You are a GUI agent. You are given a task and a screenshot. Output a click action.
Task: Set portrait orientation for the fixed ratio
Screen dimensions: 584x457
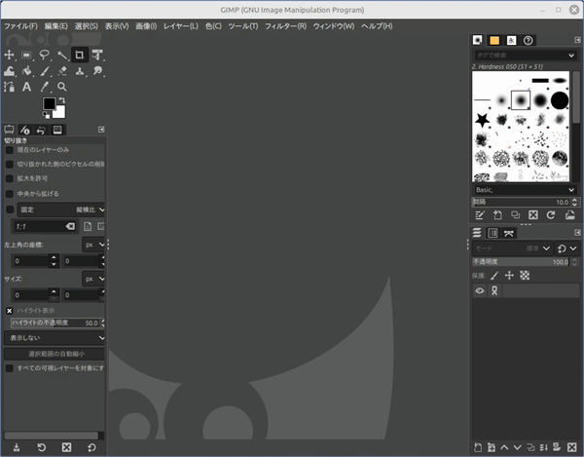tap(88, 226)
